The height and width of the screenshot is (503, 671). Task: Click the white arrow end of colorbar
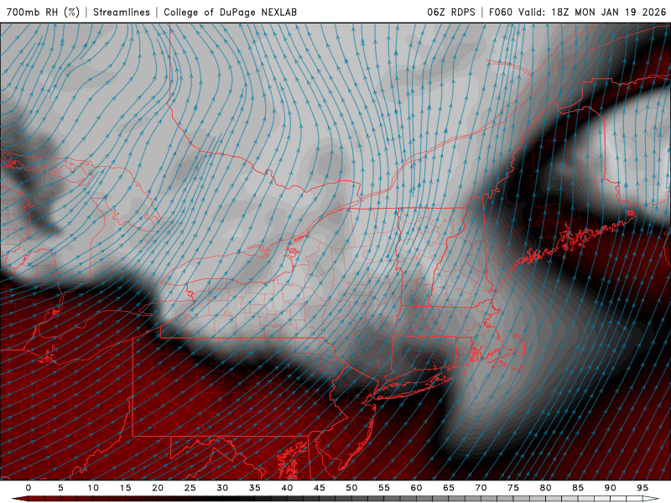point(652,499)
